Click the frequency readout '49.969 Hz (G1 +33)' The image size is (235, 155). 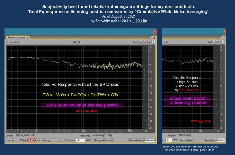coord(103,136)
